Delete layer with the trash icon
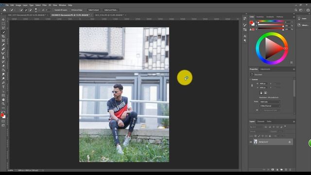The width and height of the screenshot is (311, 175). pyautogui.click(x=290, y=170)
